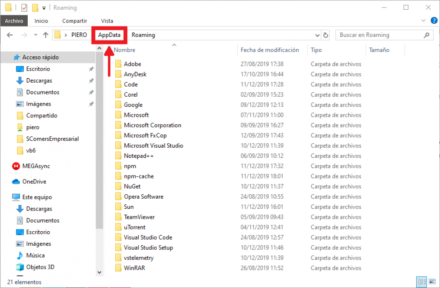Refresh the Roaming folder view
The width and height of the screenshot is (440, 288).
(326, 35)
